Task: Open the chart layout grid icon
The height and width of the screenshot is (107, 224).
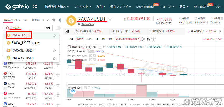Action: pyautogui.click(x=67, y=31)
